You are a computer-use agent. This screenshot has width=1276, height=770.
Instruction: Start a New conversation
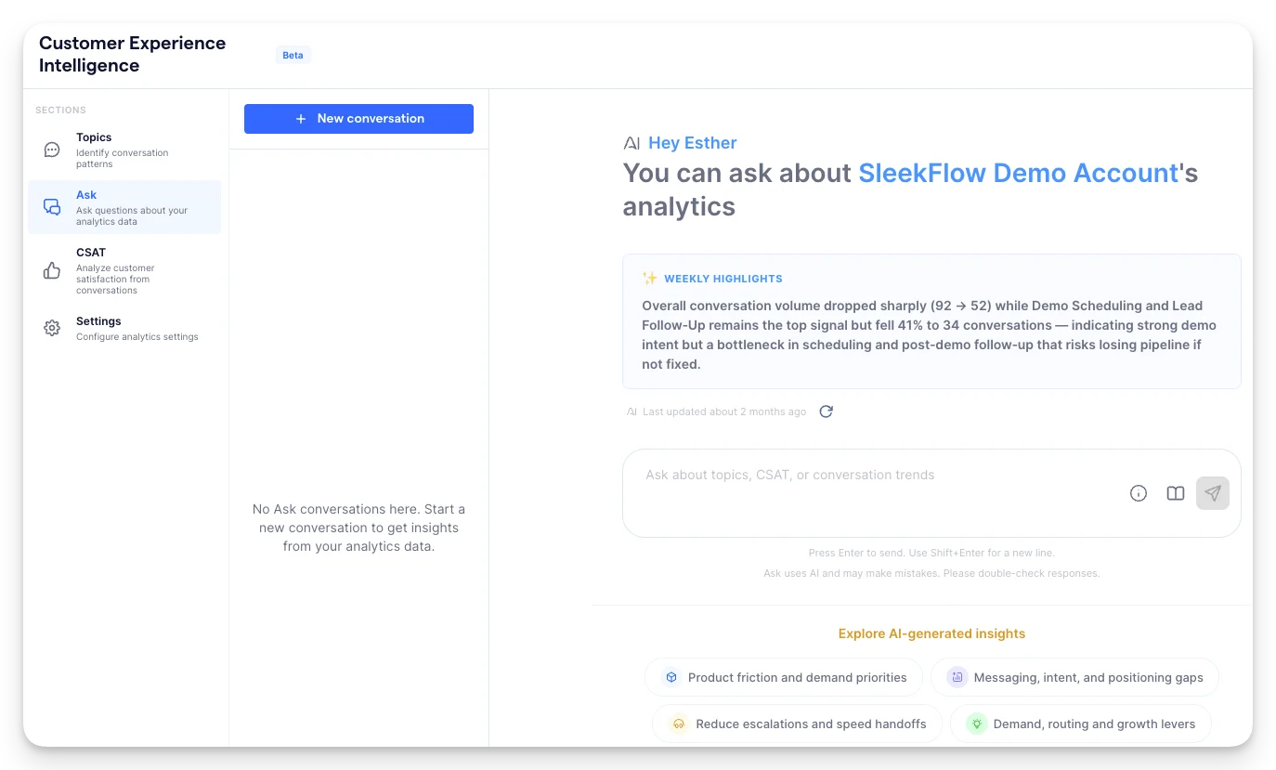(x=358, y=119)
